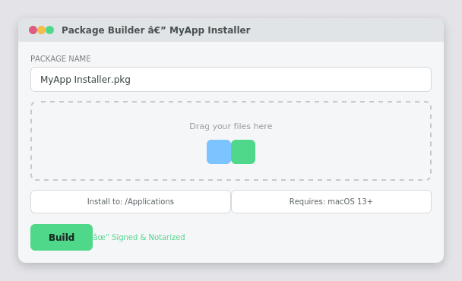This screenshot has height=281, width=462.
Task: Focus the Package Name input field
Action: [x=231, y=79]
